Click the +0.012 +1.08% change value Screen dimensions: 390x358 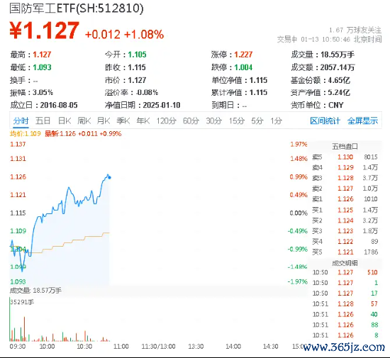[124, 34]
